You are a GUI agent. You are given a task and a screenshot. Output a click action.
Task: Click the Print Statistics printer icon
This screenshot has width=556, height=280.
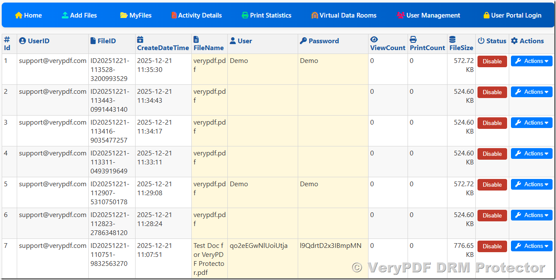(x=245, y=15)
